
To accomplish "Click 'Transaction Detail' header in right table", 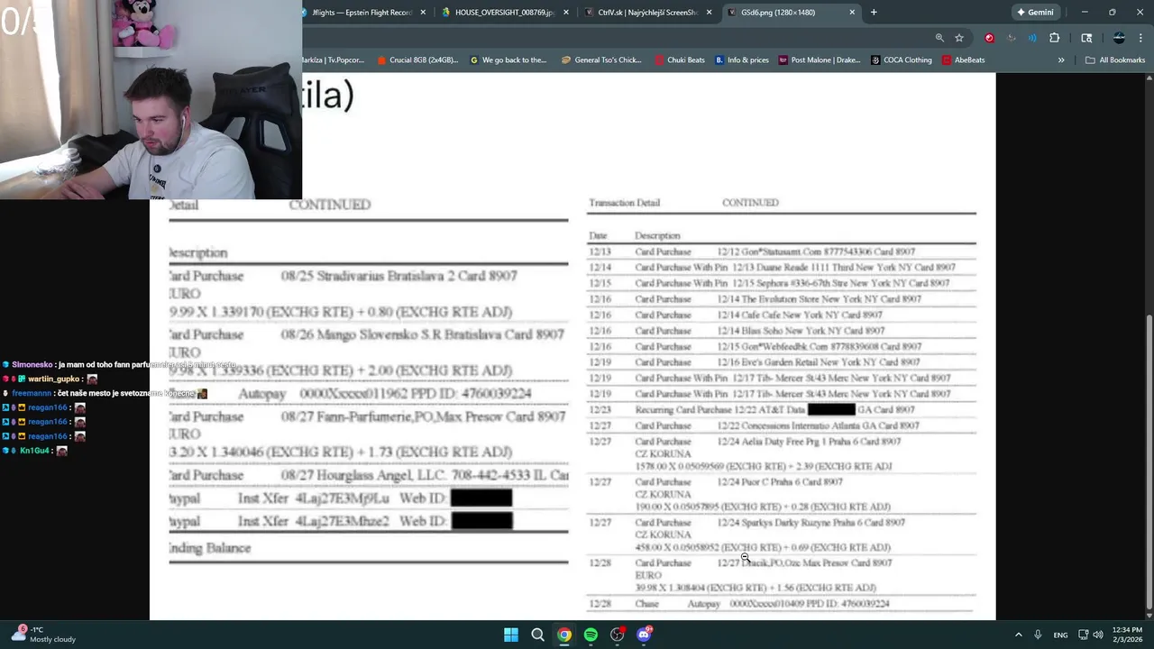I will coord(624,203).
